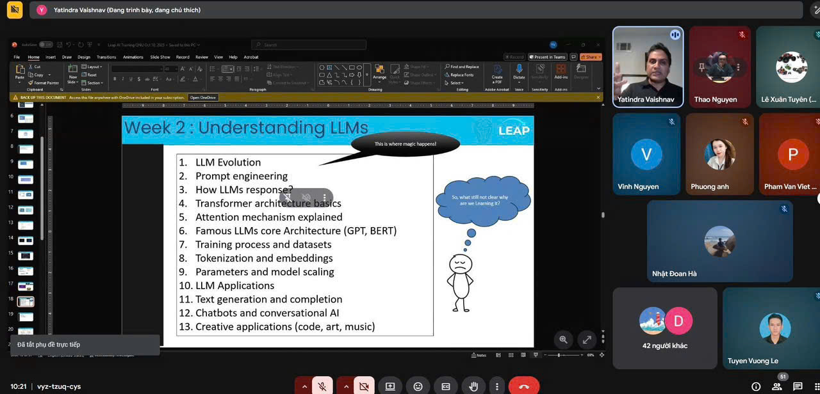
Task: Open the Slide Show ribbon tab
Action: [x=160, y=57]
